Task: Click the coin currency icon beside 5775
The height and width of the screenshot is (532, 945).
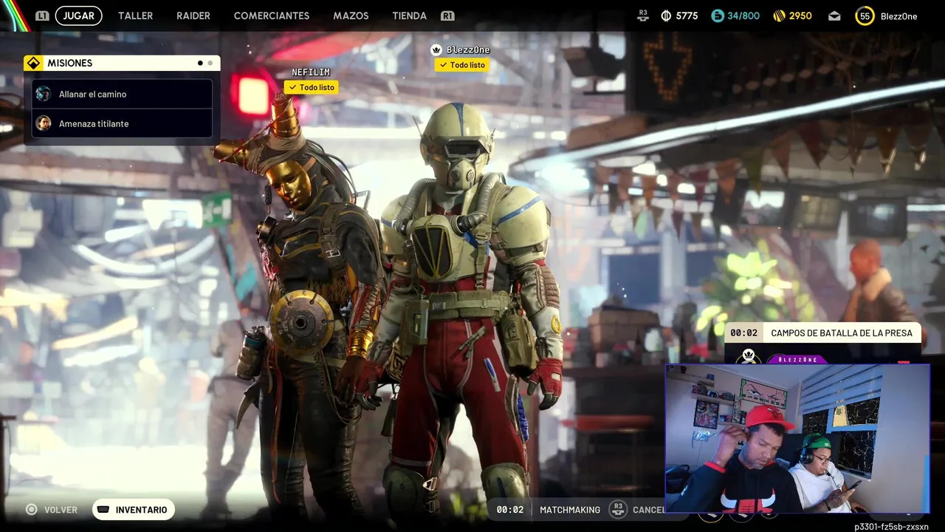Action: click(x=666, y=16)
